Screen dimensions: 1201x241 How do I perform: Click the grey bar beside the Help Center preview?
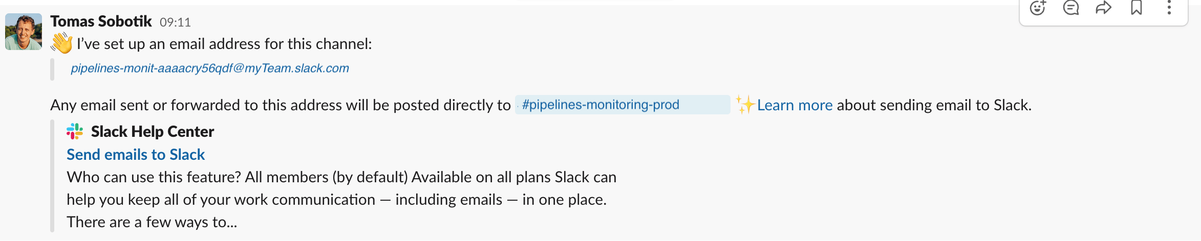pos(52,176)
